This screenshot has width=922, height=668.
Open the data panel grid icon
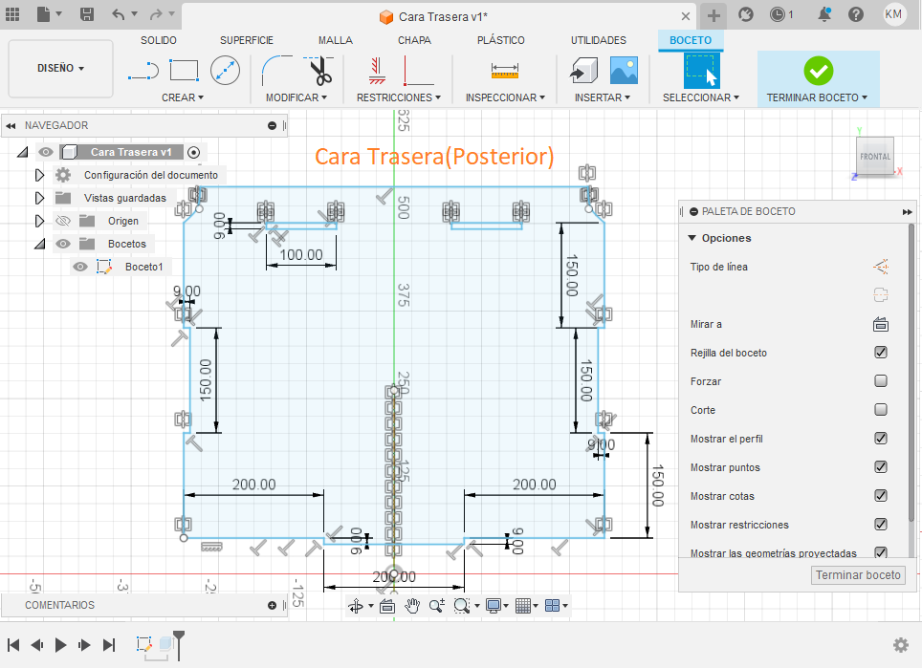12,14
